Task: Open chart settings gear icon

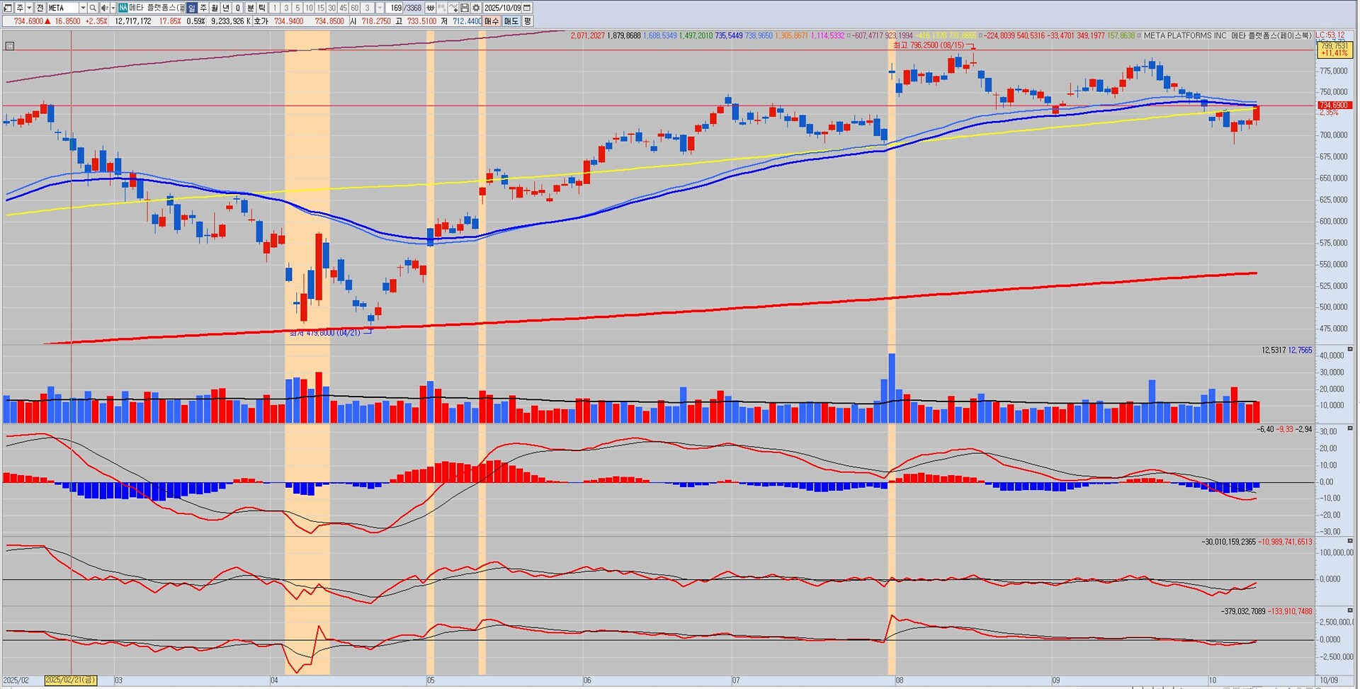Action: coord(476,8)
